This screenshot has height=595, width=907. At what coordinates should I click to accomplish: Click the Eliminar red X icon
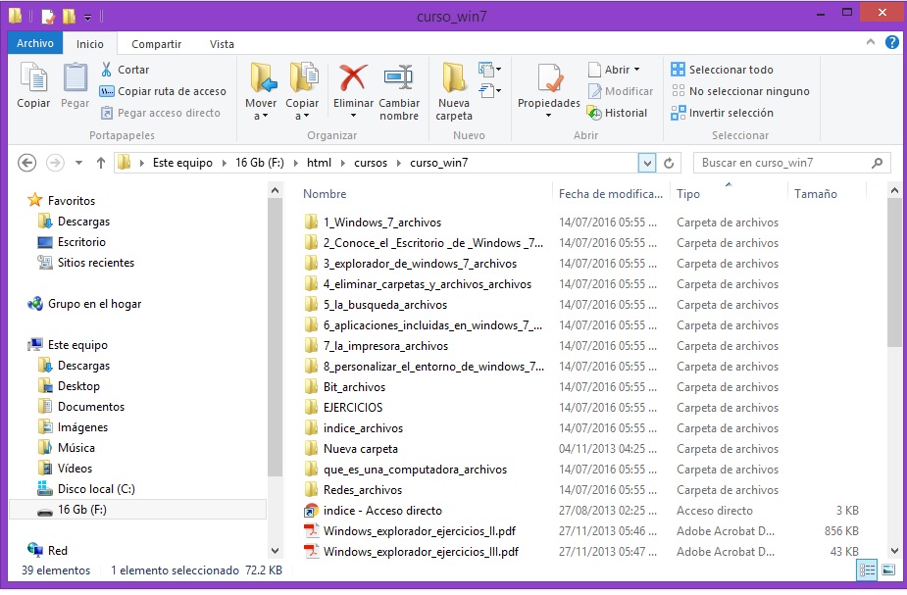tap(353, 78)
